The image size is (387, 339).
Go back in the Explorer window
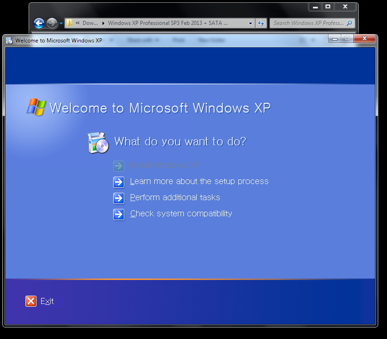[x=39, y=24]
